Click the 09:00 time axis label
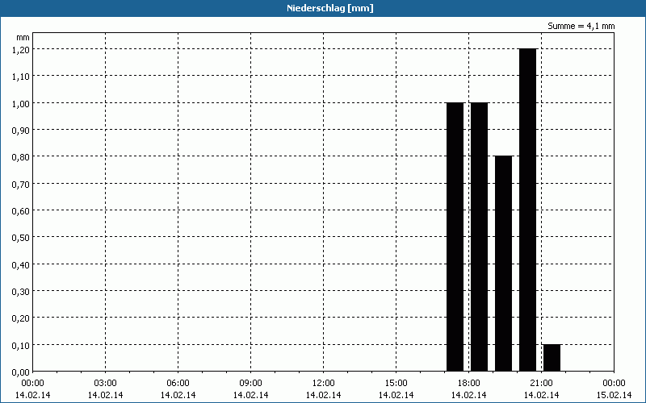Viewport: 646px width, 403px height. coord(251,384)
